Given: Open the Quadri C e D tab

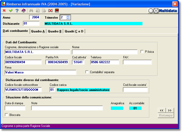Looking at the screenshot, I should pyautogui.click(x=74, y=31).
